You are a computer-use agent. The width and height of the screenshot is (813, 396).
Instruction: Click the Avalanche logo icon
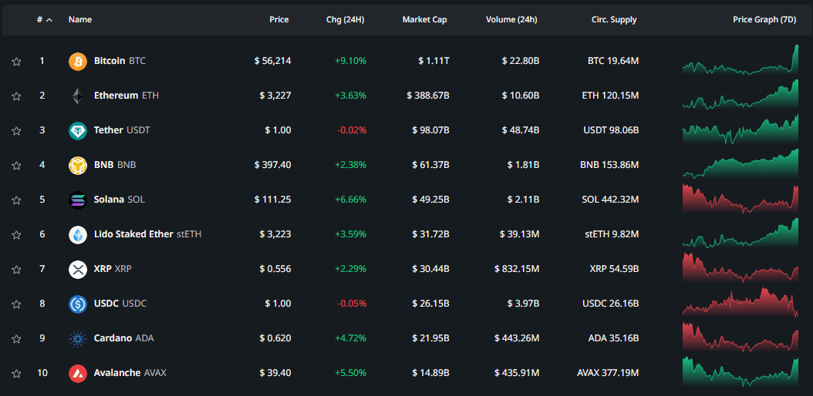78,373
